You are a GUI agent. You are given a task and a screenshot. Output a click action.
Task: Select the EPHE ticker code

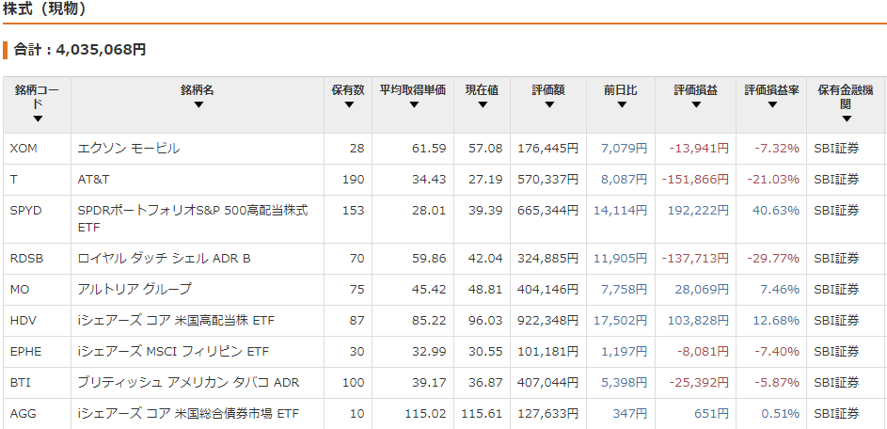pyautogui.click(x=25, y=351)
